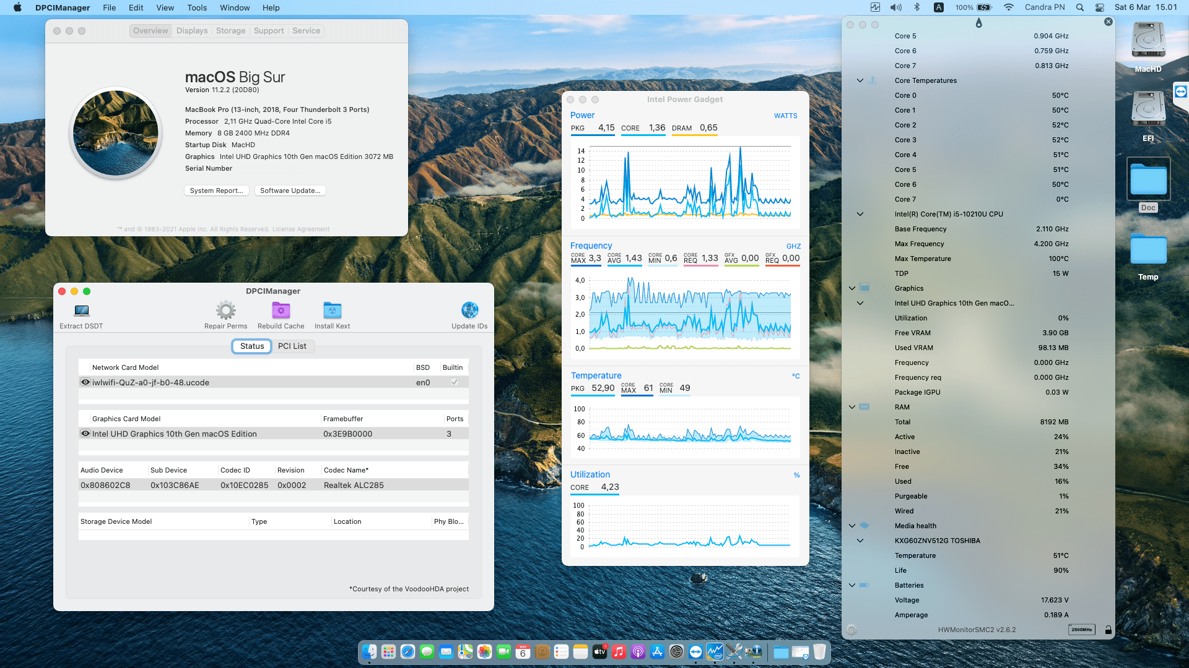Screen dimensions: 1189x668
Task: Open the App Store in Dock
Action: (657, 652)
